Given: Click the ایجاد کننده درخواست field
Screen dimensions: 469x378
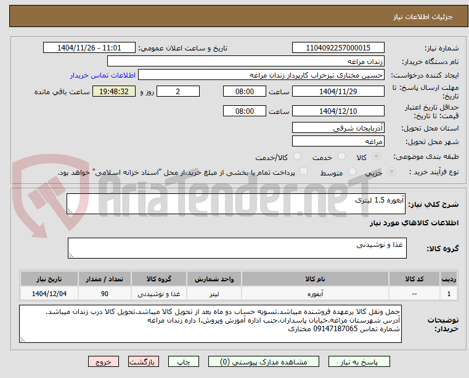Looking at the screenshot, I should coord(261,75).
